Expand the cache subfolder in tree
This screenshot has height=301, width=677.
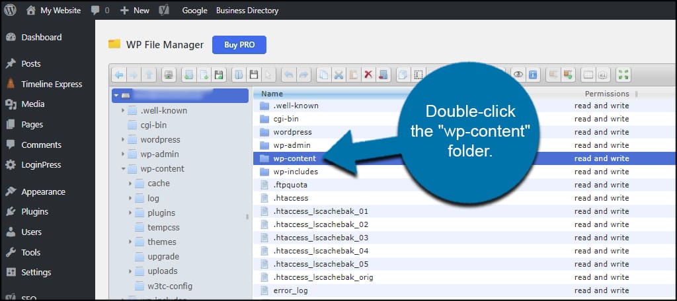coord(130,184)
